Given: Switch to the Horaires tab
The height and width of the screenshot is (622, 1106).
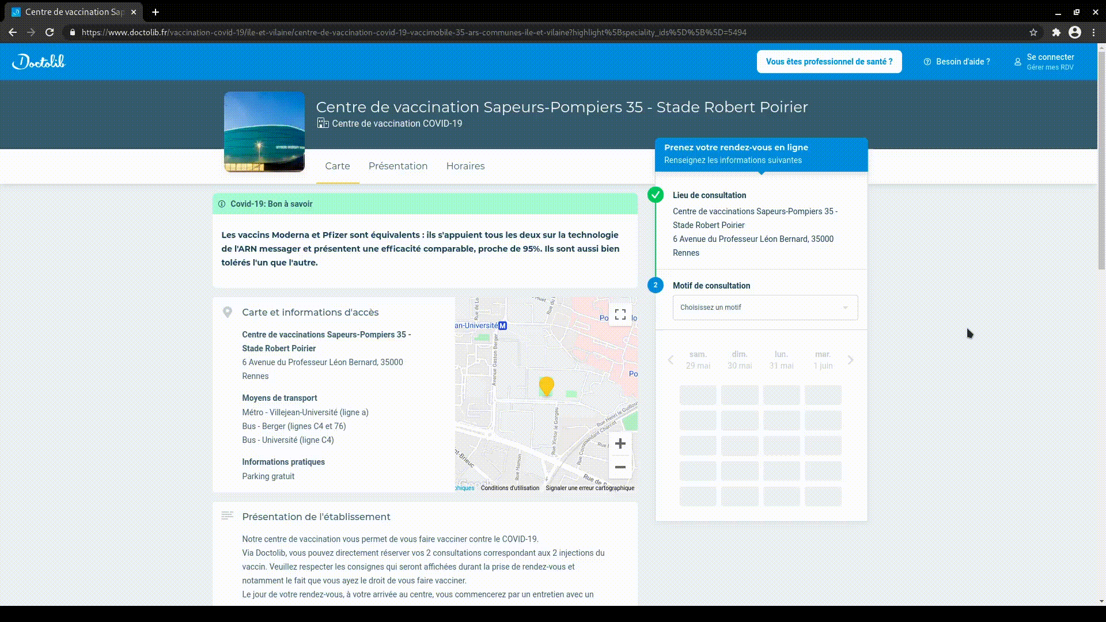Looking at the screenshot, I should coord(465,166).
